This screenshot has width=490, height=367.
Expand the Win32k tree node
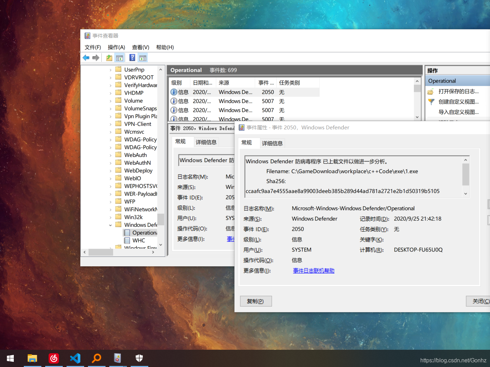click(110, 217)
